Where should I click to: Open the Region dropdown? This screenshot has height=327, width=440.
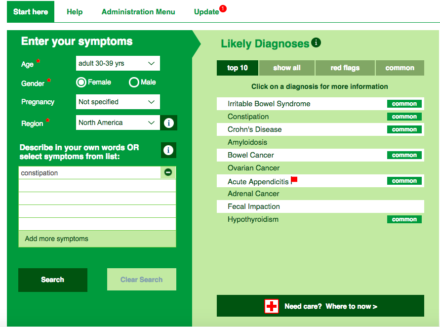click(x=118, y=123)
